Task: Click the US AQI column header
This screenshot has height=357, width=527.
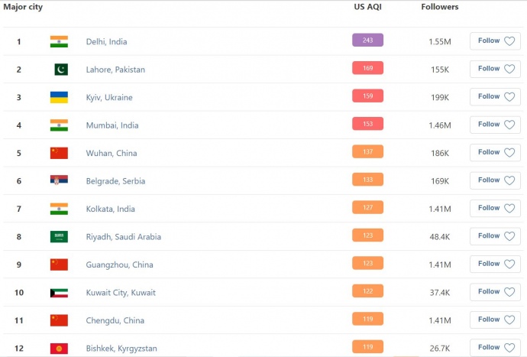Action: click(367, 7)
